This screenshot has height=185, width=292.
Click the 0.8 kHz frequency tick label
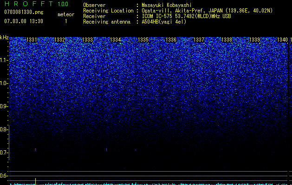click(4, 129)
